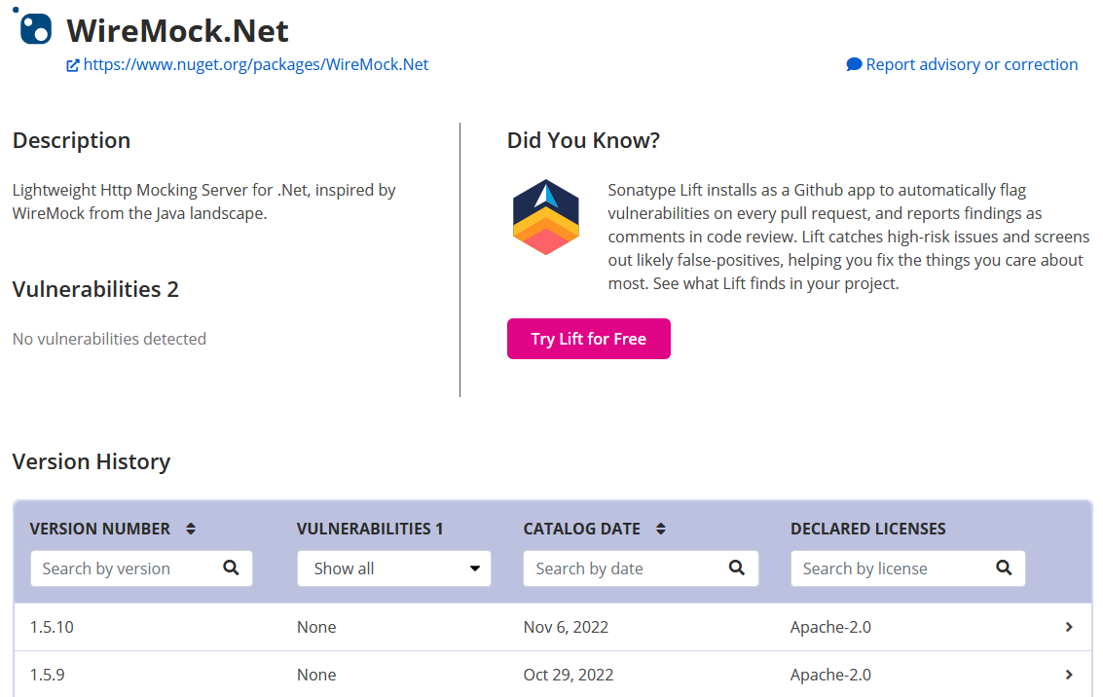Sort by catalog date arrows icon
Viewport: 1103px width, 697px height.
tap(661, 529)
